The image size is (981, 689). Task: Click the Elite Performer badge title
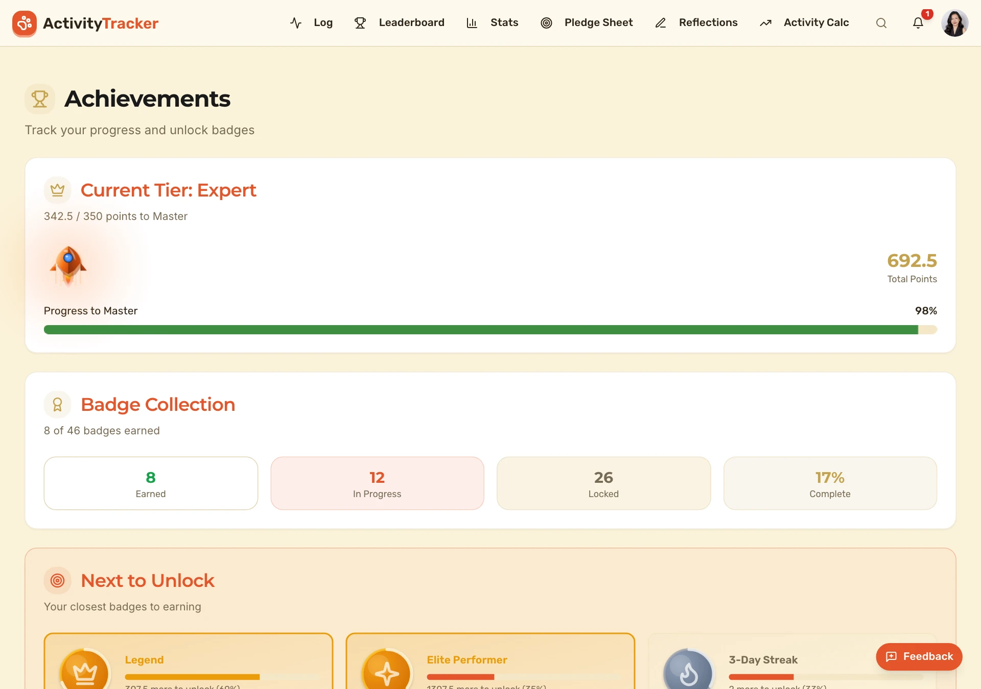[x=467, y=660]
